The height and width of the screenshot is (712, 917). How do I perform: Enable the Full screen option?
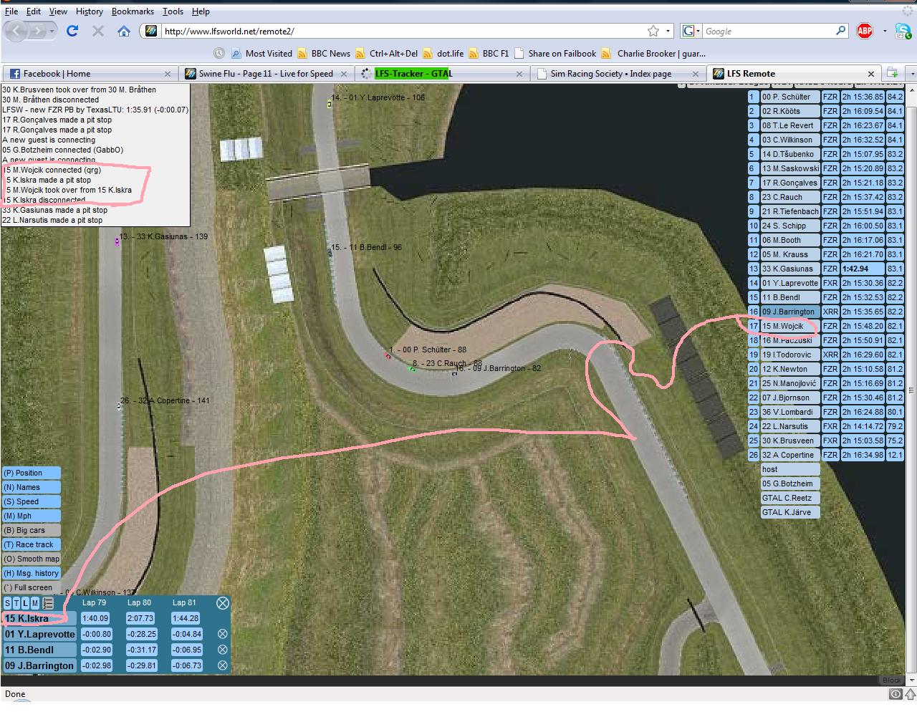click(x=32, y=587)
